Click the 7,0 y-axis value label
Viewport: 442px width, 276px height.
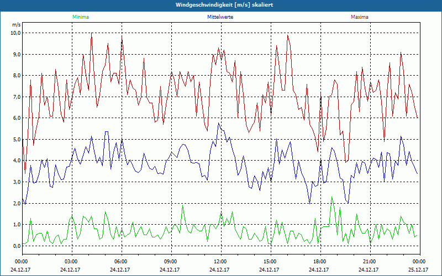(x=15, y=97)
